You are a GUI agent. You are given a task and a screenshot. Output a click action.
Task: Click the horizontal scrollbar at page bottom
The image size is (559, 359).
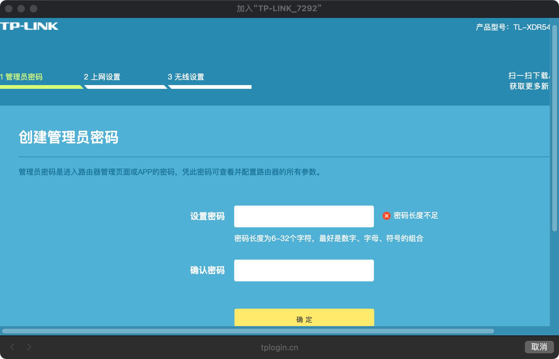click(248, 331)
